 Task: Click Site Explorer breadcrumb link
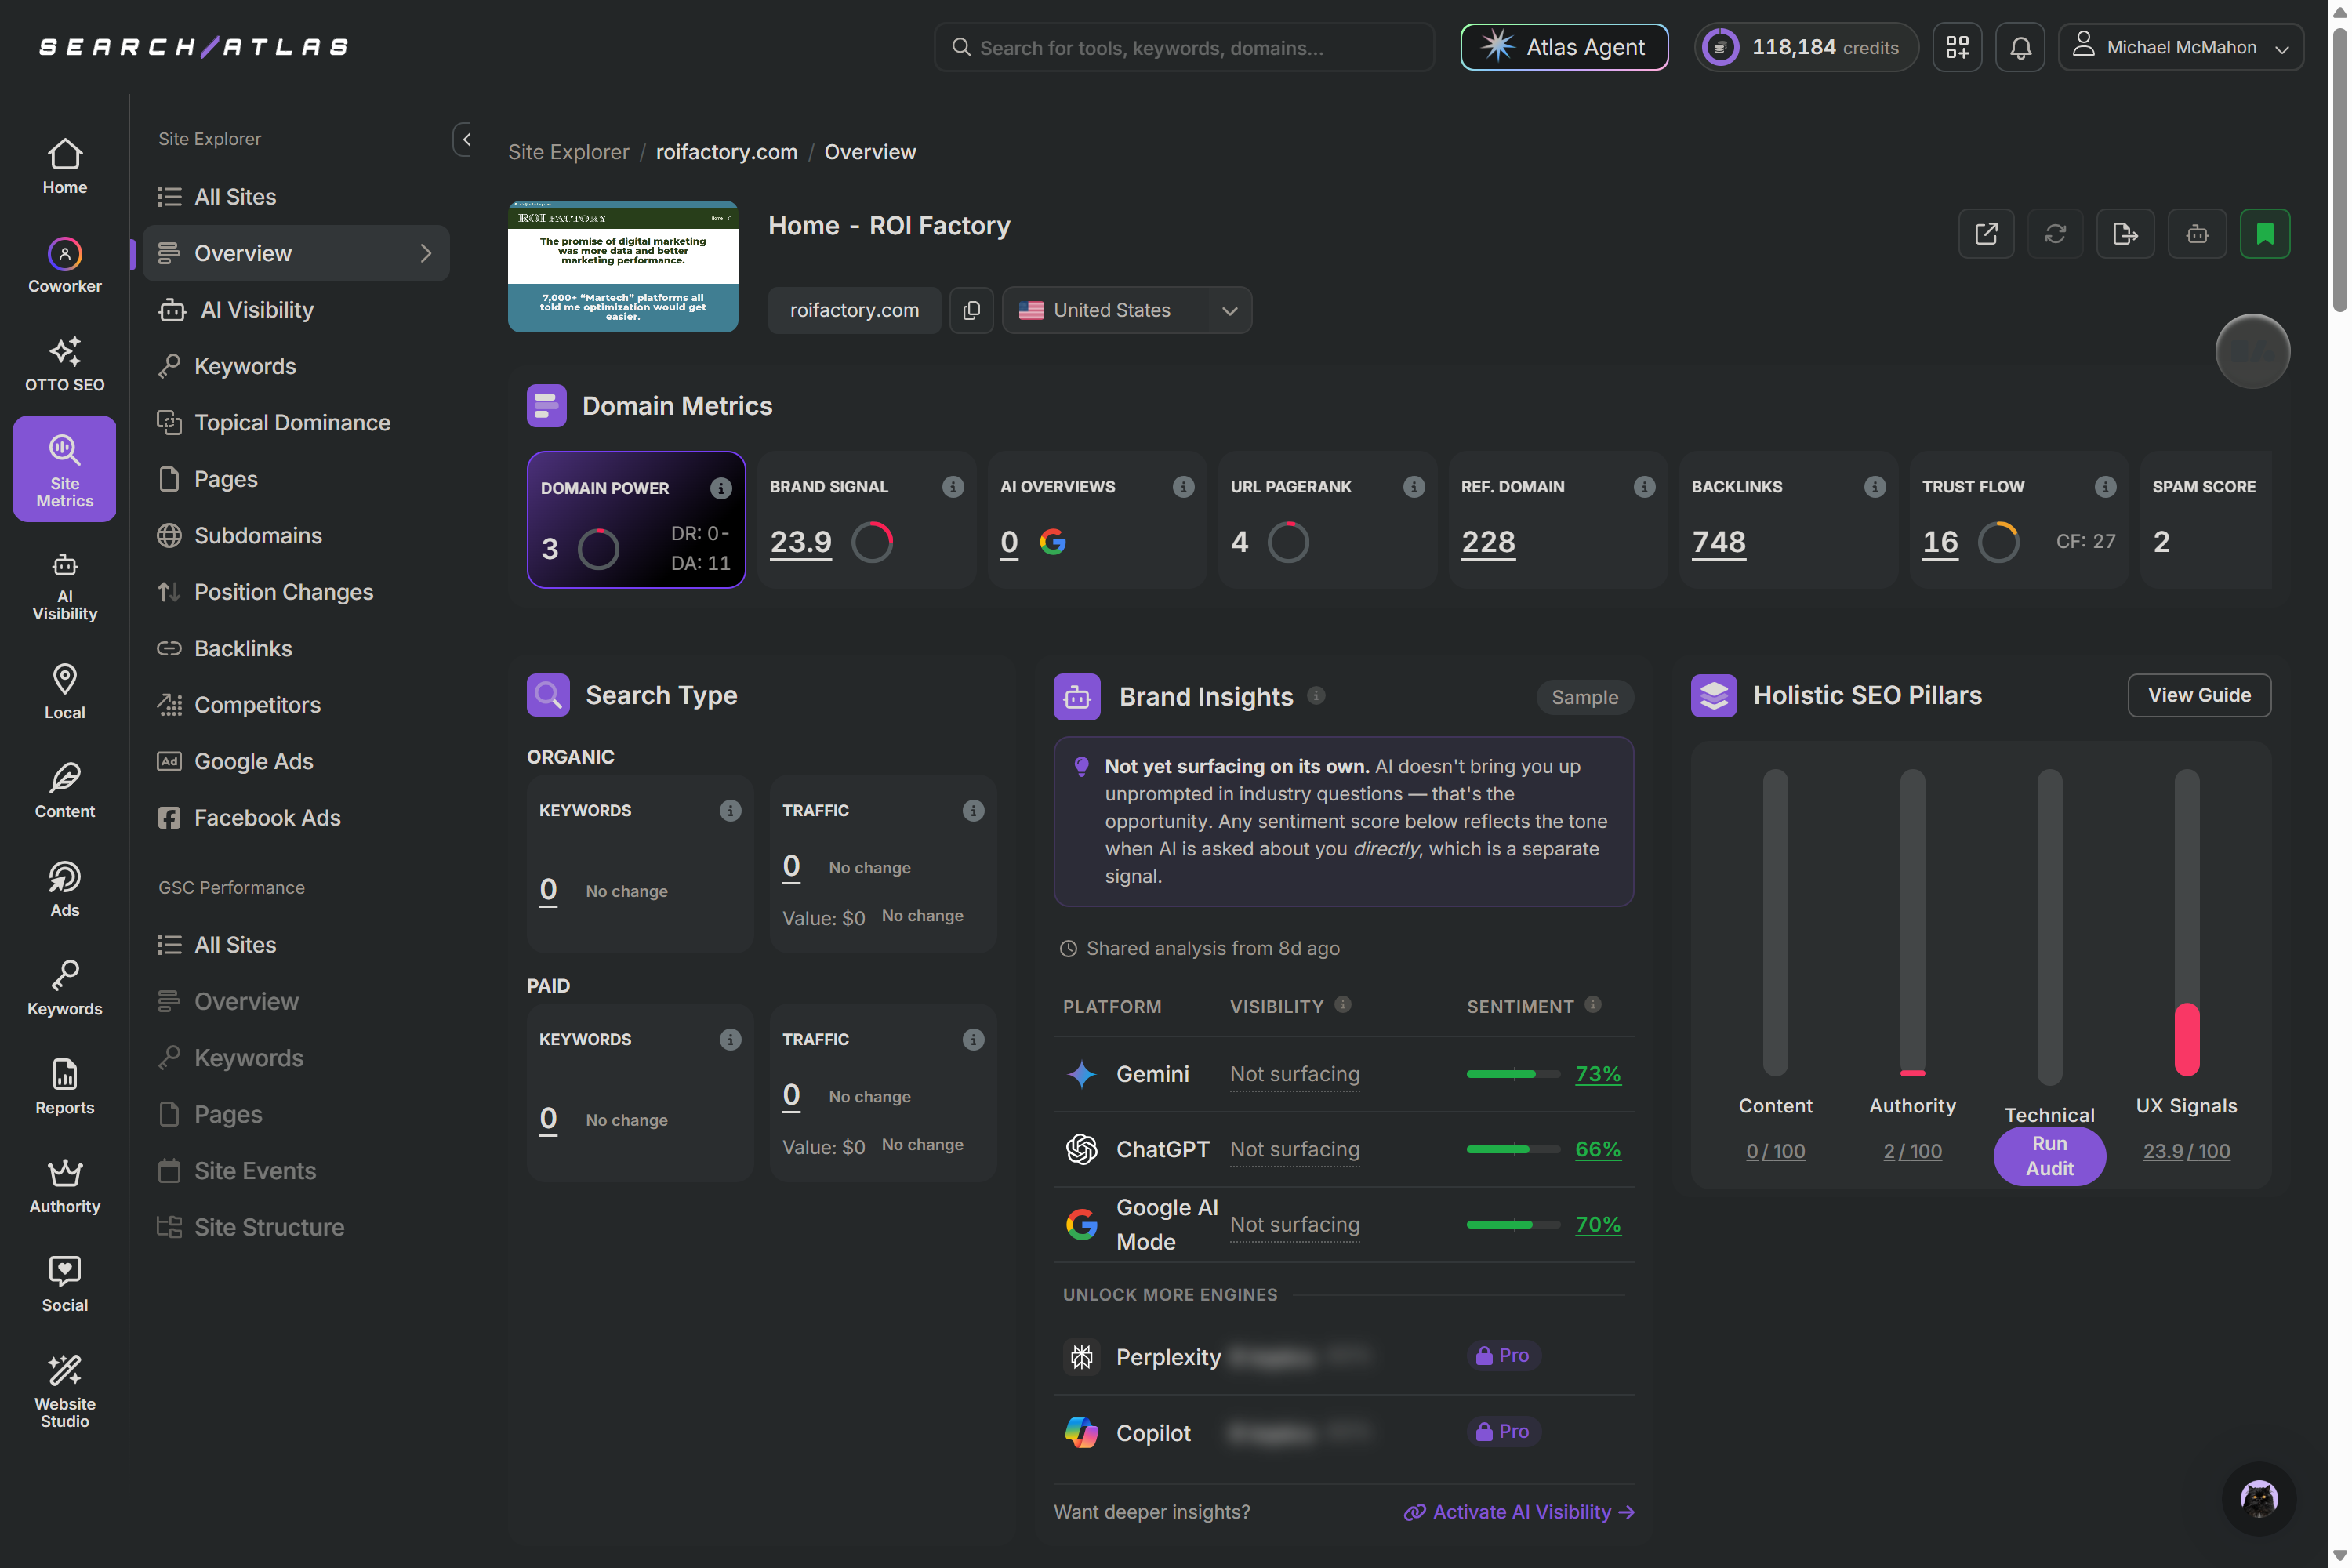568,152
